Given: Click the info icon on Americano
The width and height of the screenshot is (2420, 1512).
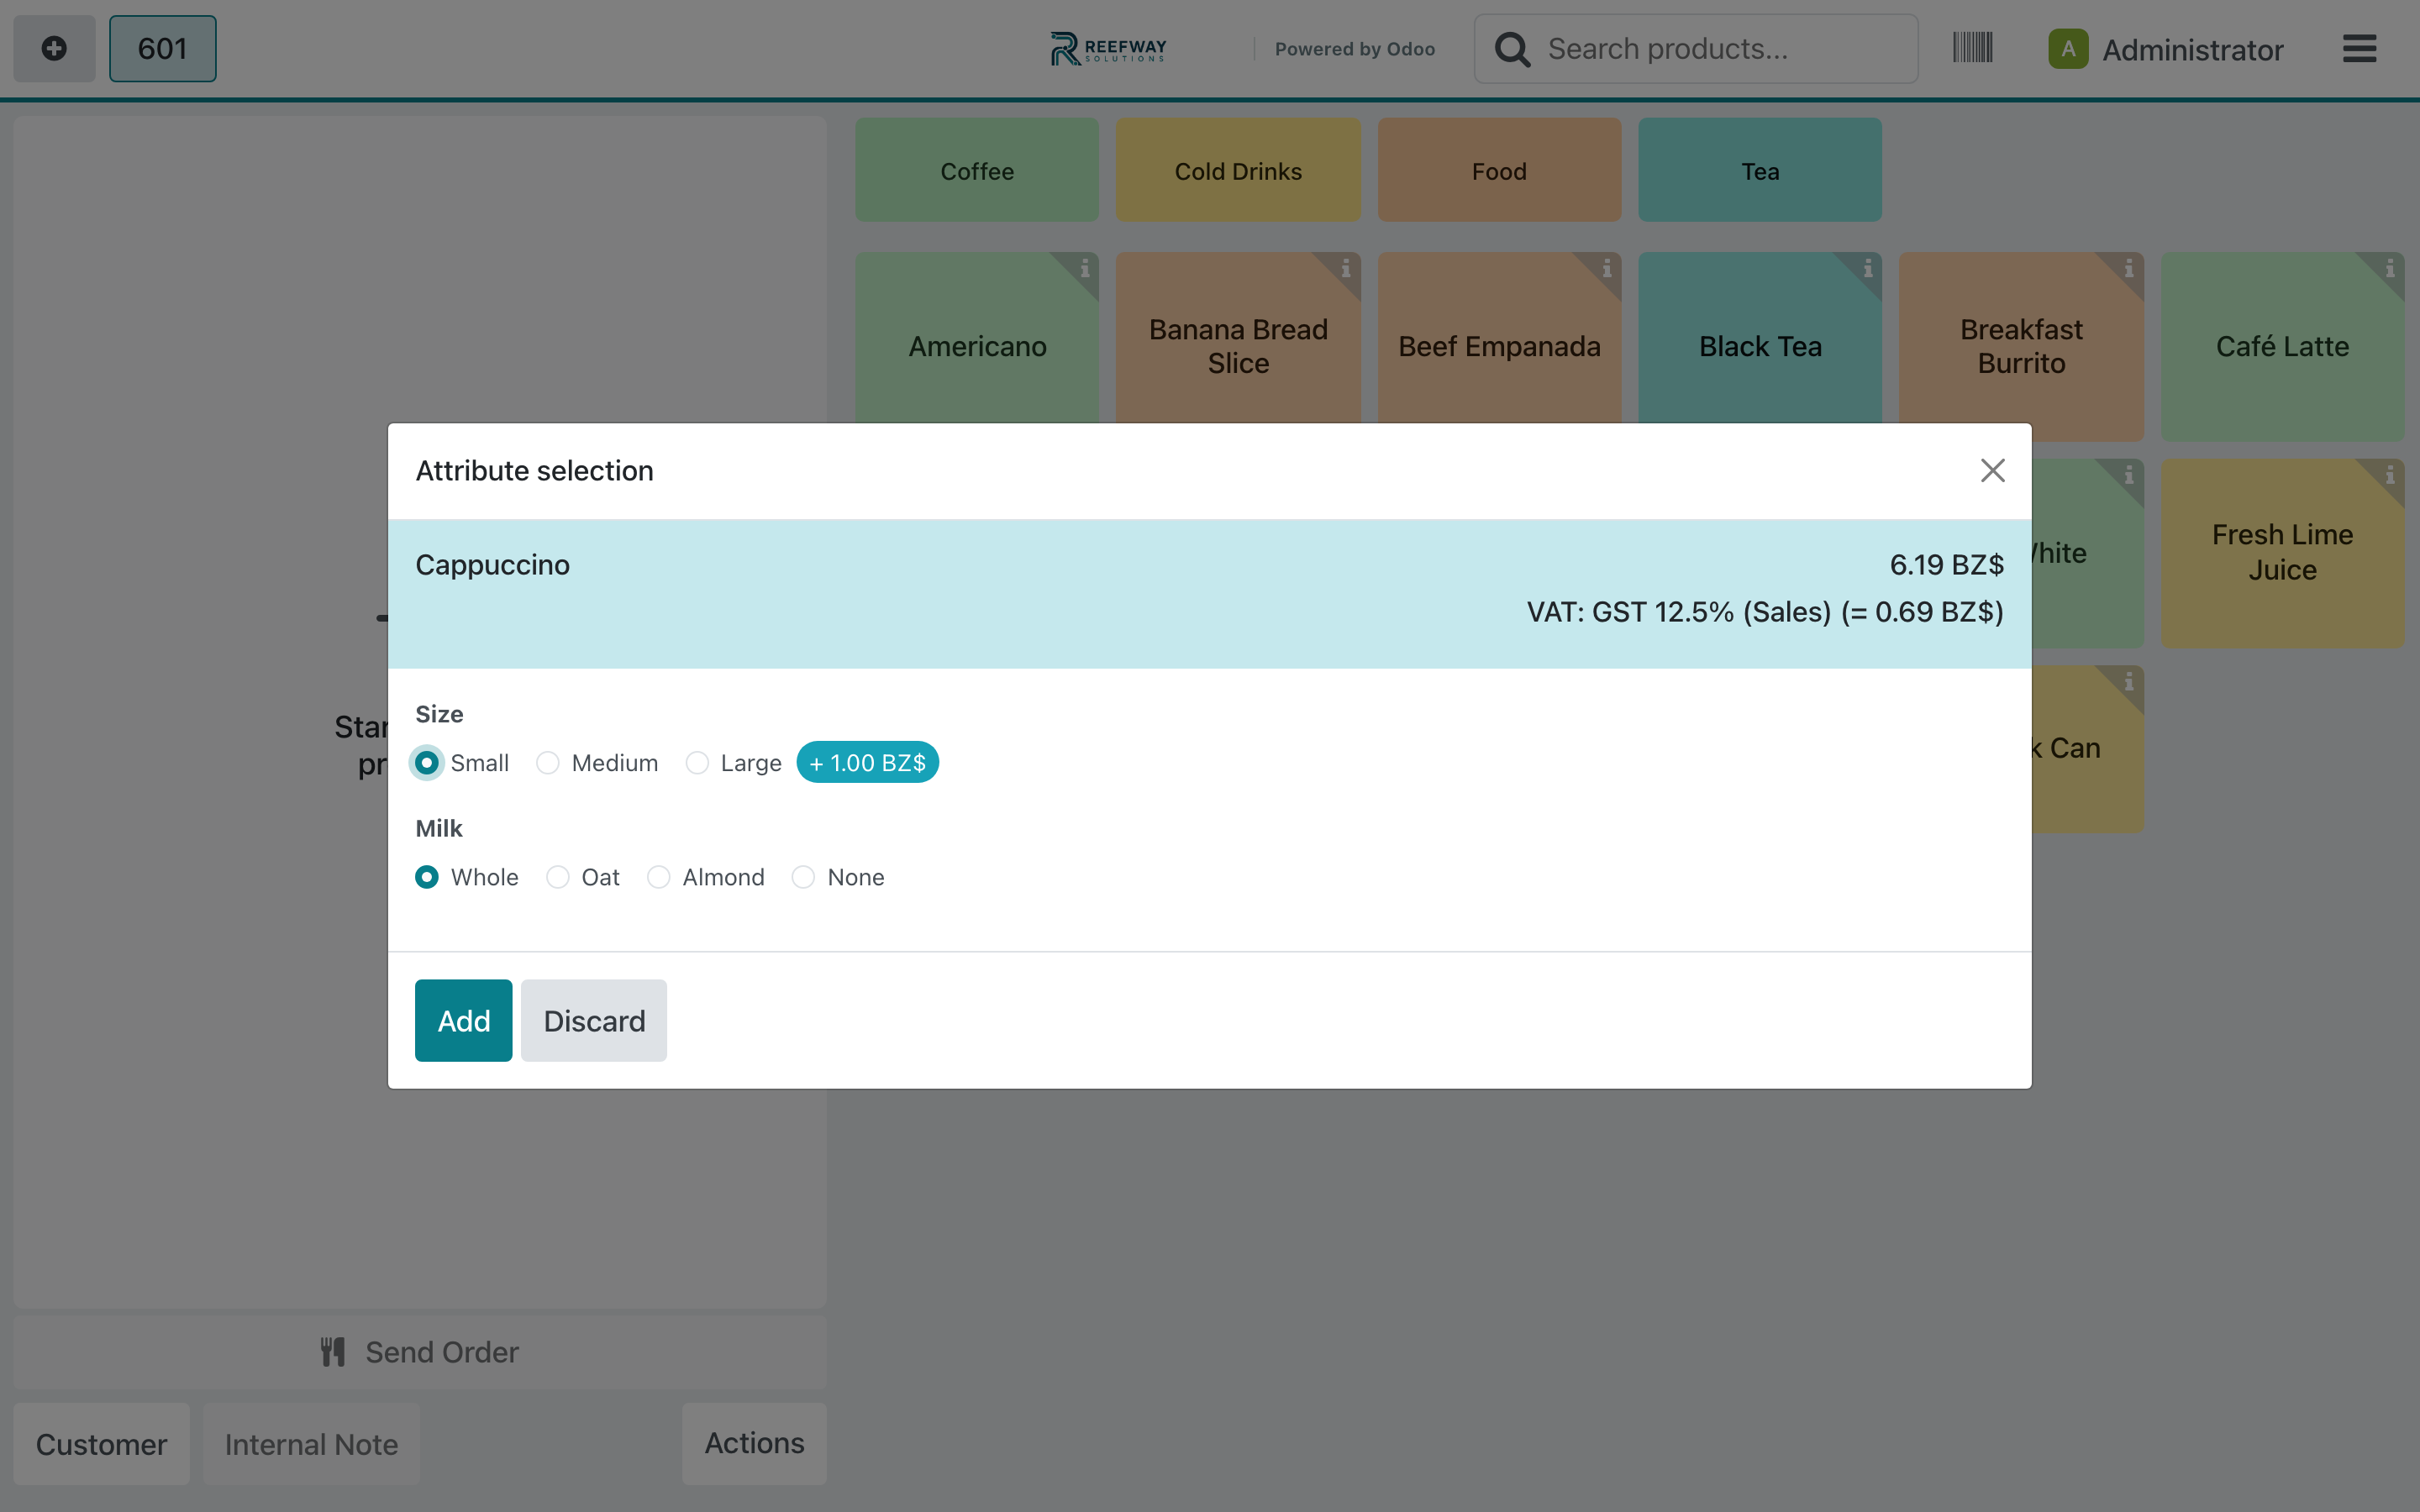Looking at the screenshot, I should click(x=1084, y=268).
